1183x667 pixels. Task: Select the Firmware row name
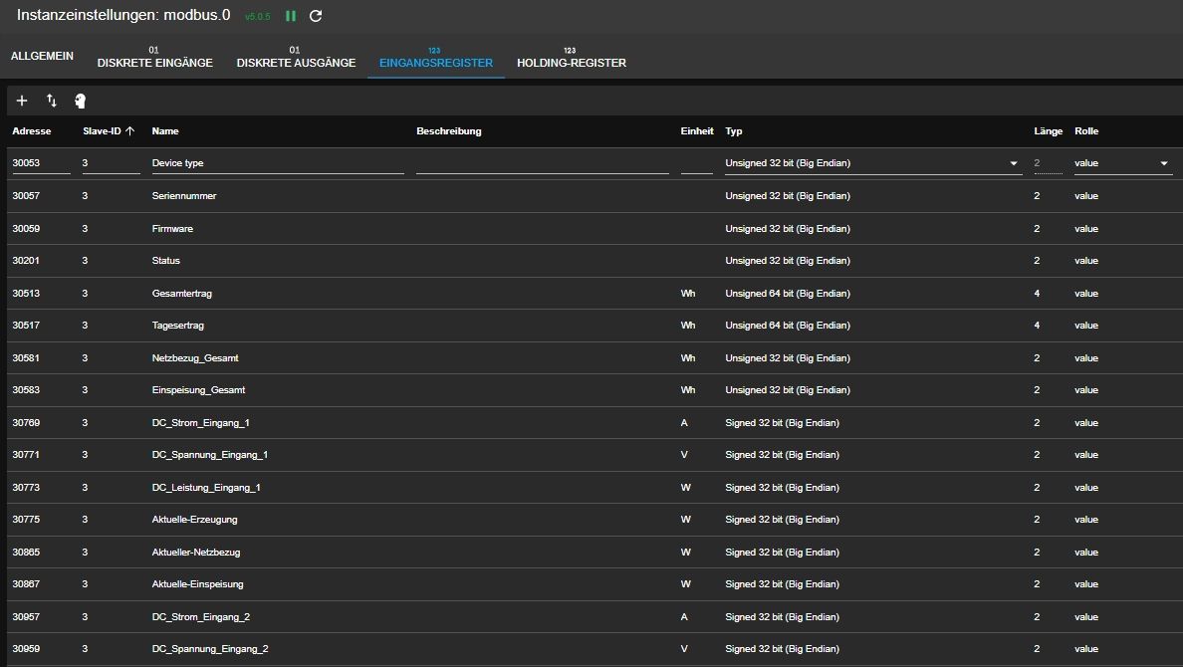(x=173, y=229)
